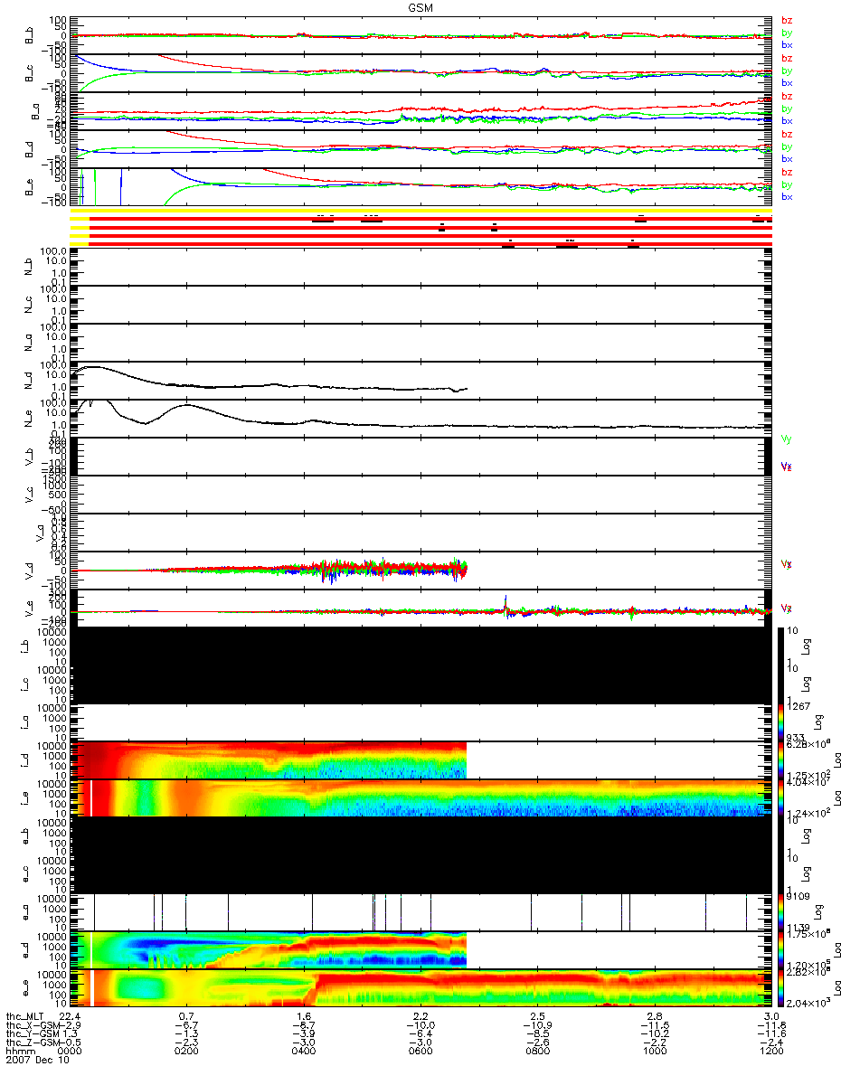This screenshot has width=841, height=1085.
Task: Click the green by legend of B_b panel
Action: tap(787, 33)
